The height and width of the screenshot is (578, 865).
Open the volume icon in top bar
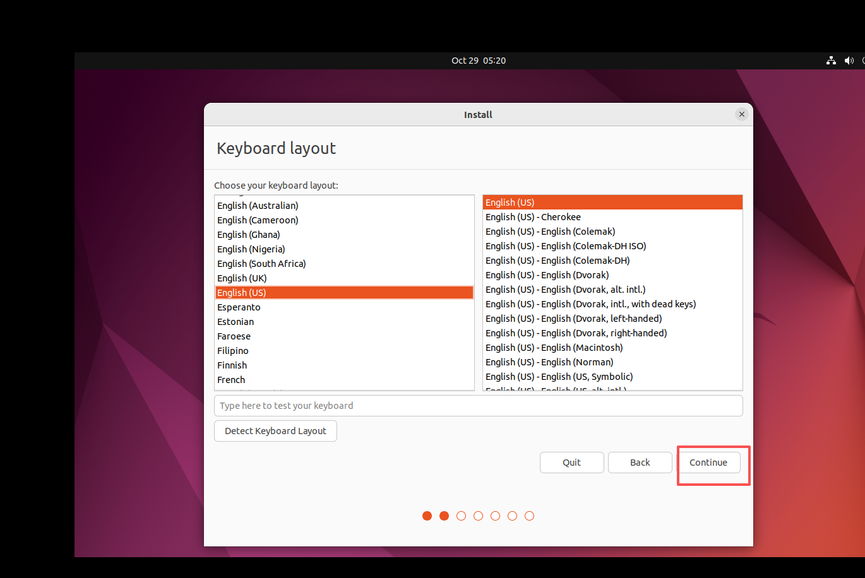849,61
